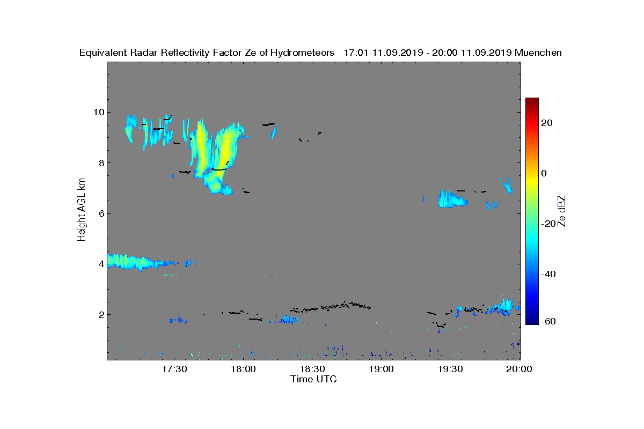Click the 'Height AGL km' axis label
Screen dimensions: 644x429
click(82, 211)
